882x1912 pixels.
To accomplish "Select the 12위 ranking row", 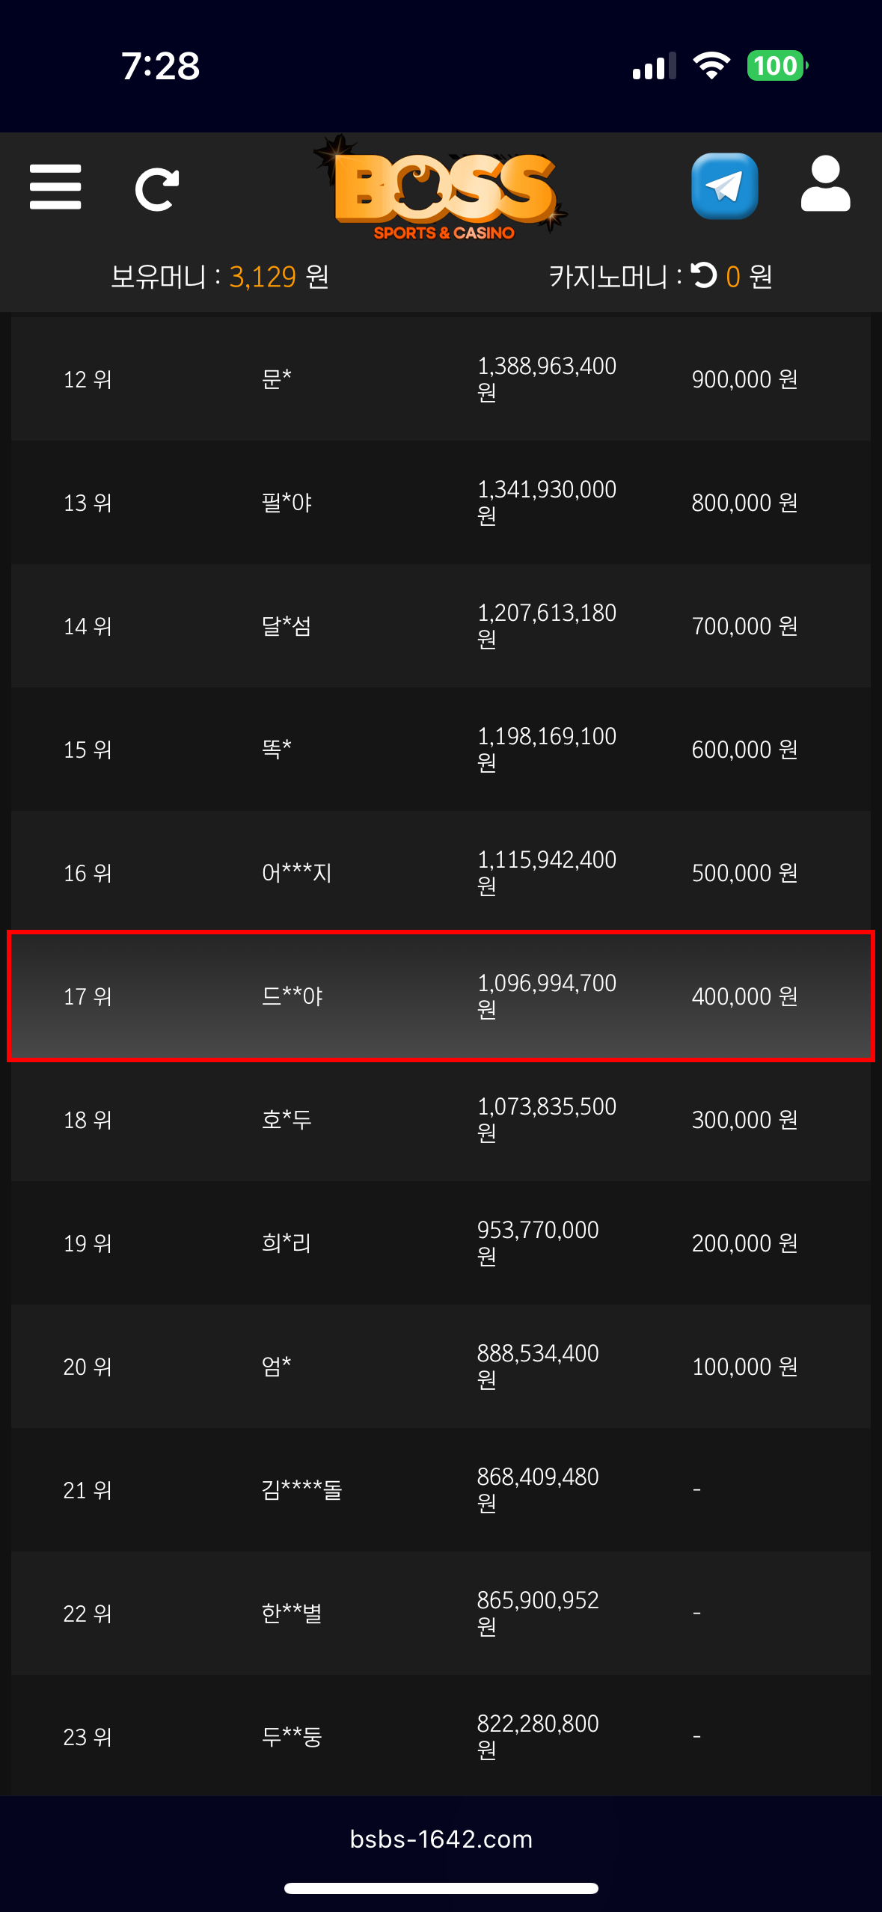I will pyautogui.click(x=441, y=379).
